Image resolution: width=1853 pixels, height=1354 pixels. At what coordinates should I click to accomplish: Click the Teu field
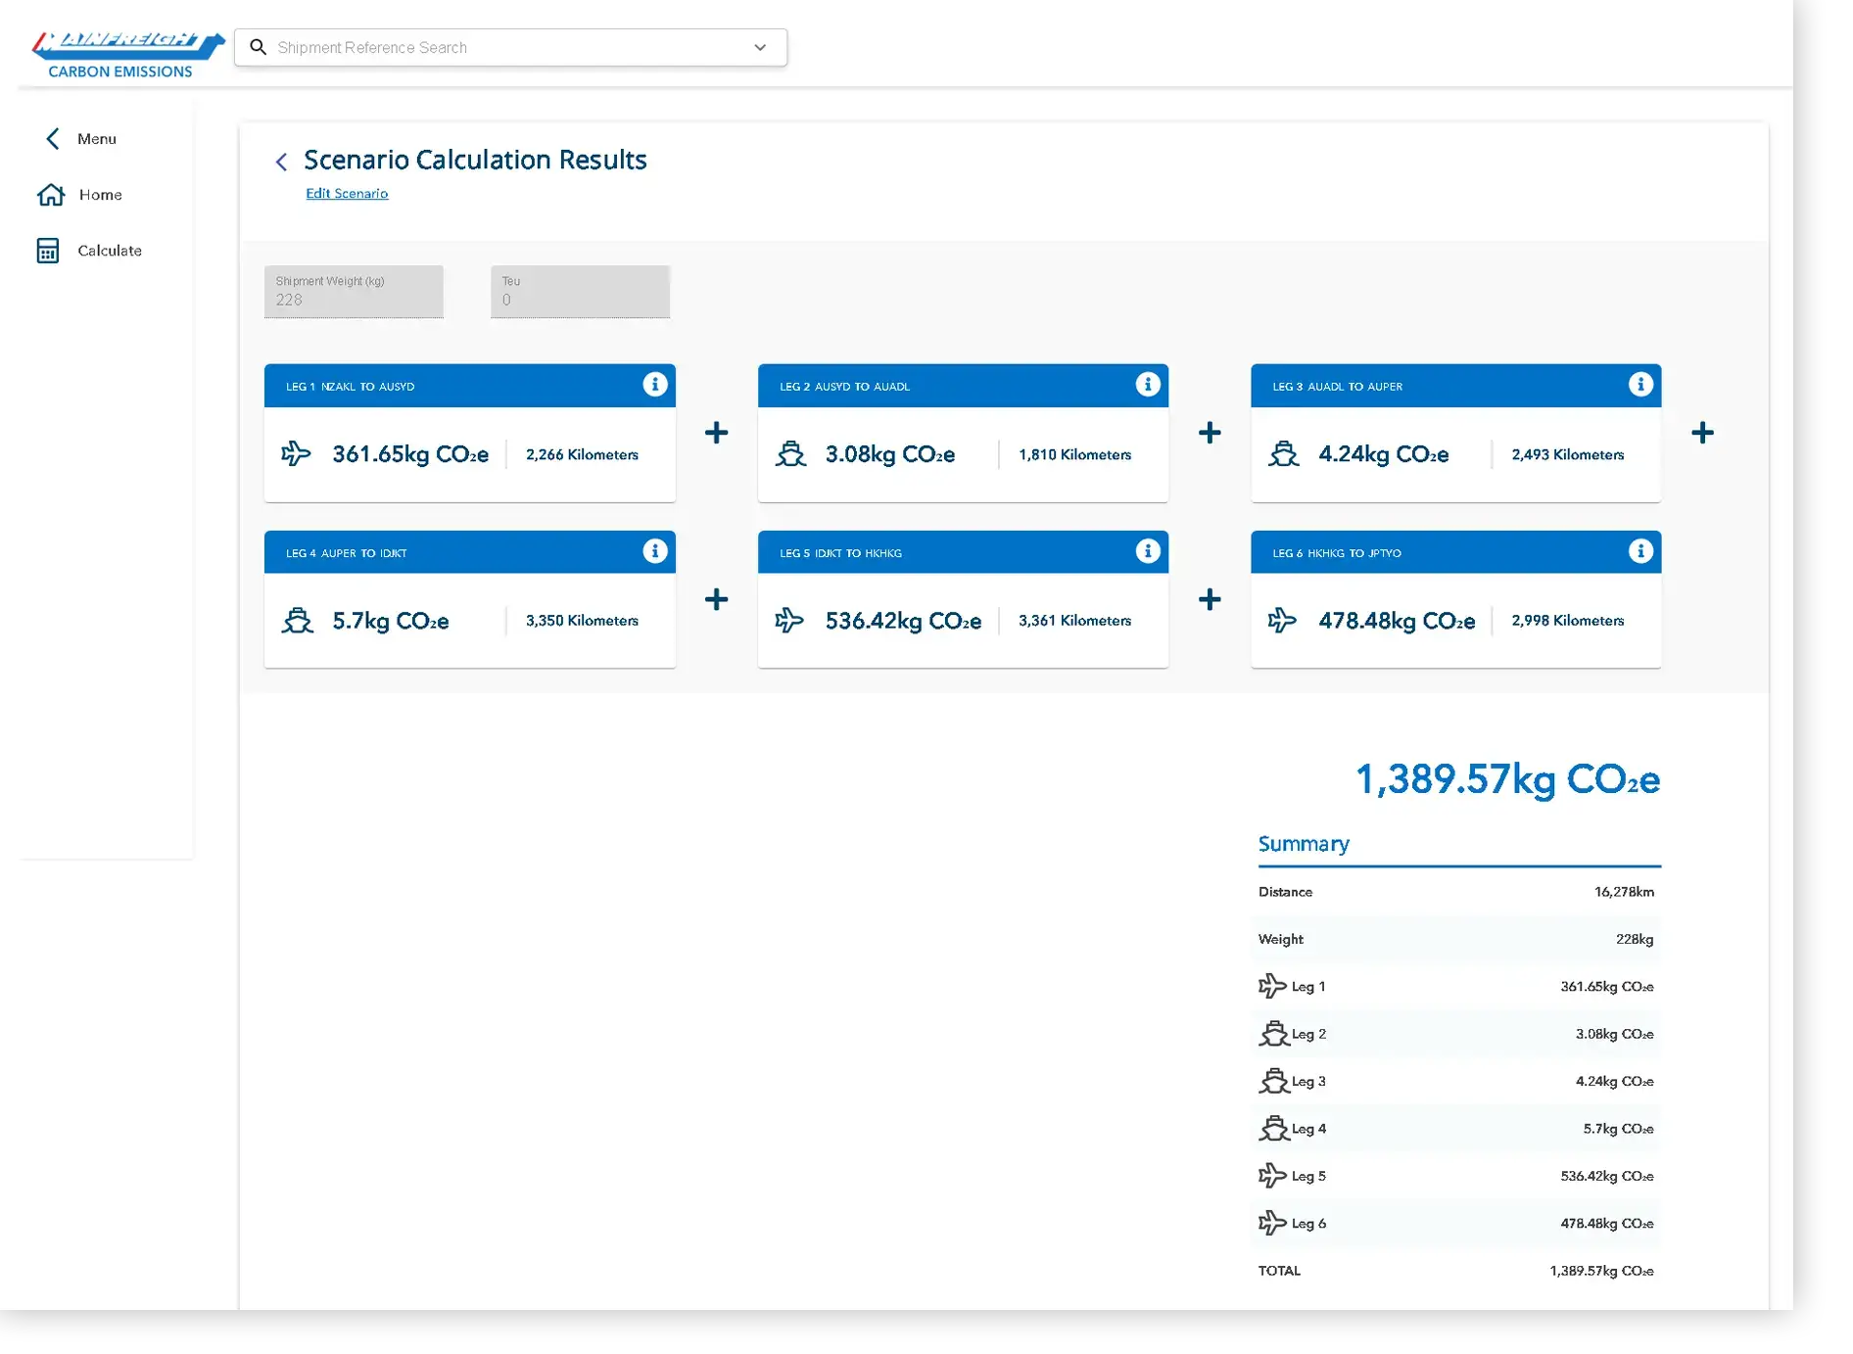[x=580, y=292]
